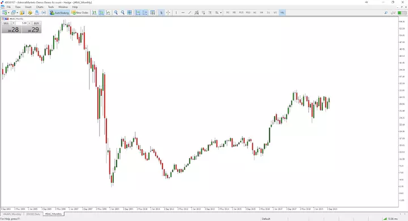This screenshot has width=408, height=221.
Task: Click the Default profile status text
Action: pos(266,219)
